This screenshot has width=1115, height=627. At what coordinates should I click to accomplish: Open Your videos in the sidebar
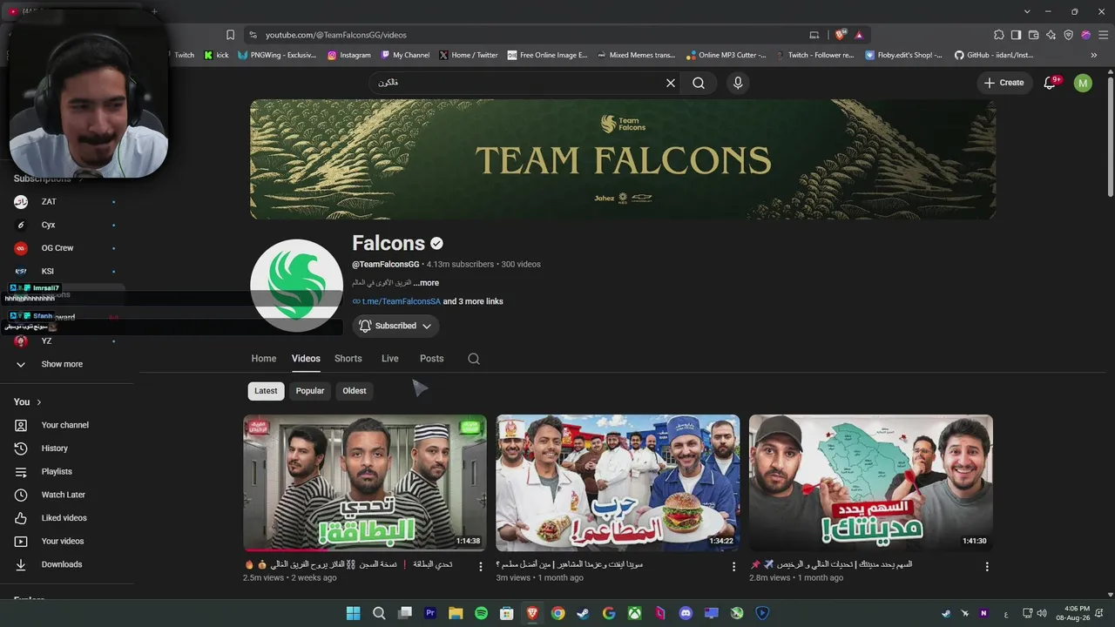point(63,541)
